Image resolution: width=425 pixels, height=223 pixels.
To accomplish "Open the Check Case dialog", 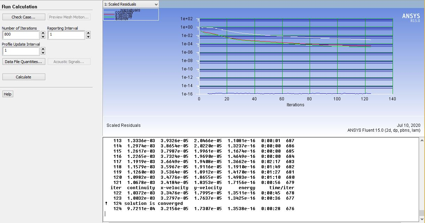I will (x=23, y=17).
